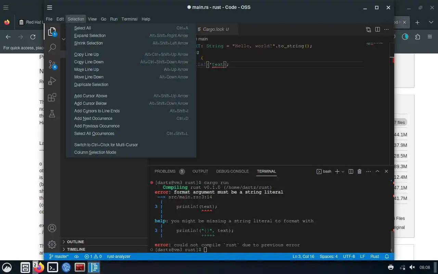Reload the page in Firefox window
Viewport: 438px width, 274px height.
(x=33, y=37)
